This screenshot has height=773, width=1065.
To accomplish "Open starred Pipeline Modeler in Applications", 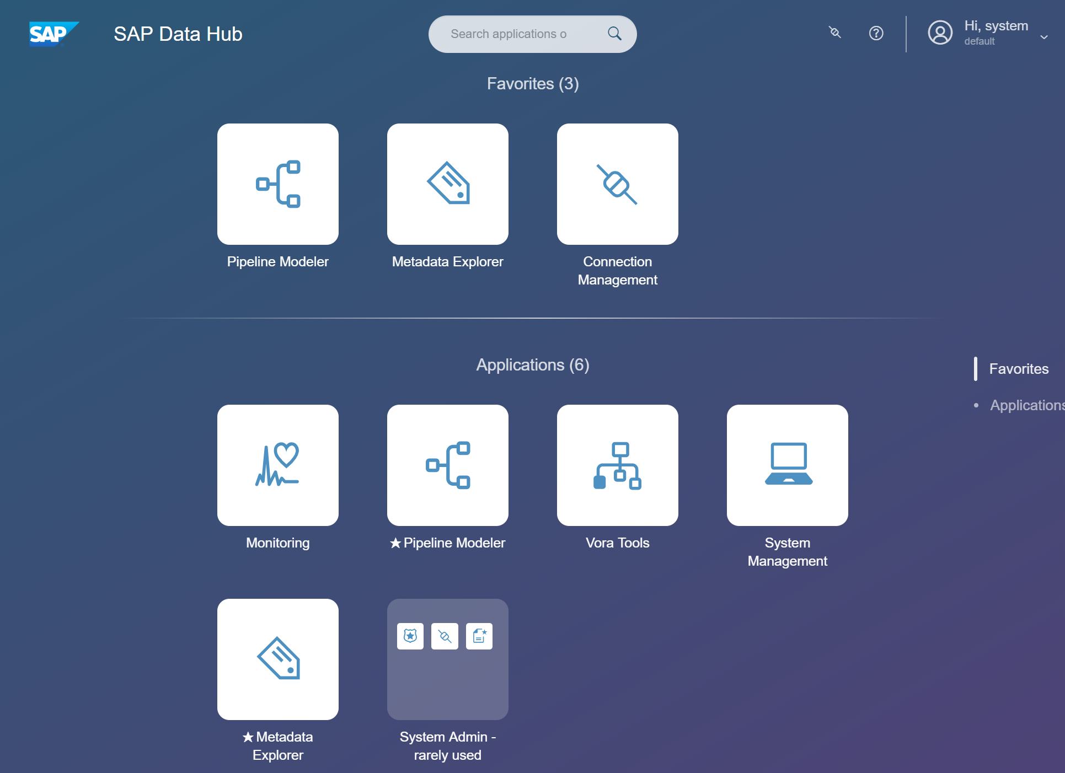I will click(x=447, y=465).
